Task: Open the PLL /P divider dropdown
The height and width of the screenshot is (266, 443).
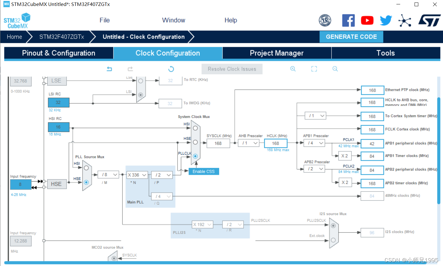Action: coord(162,175)
